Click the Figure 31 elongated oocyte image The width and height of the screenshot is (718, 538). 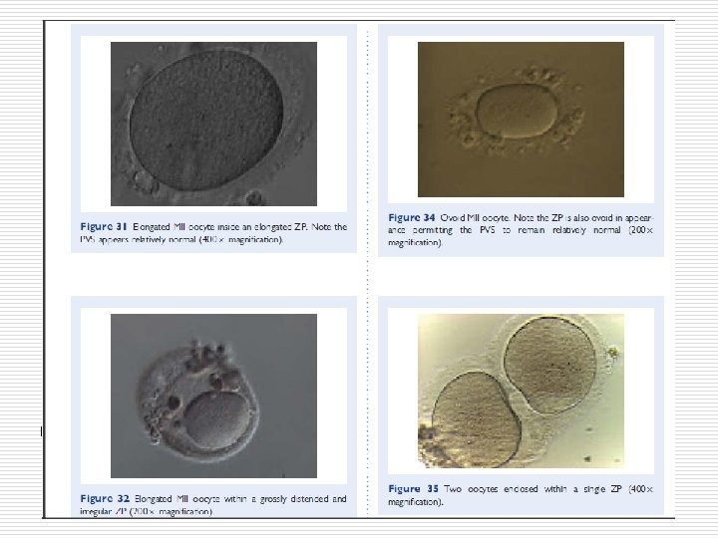213,124
